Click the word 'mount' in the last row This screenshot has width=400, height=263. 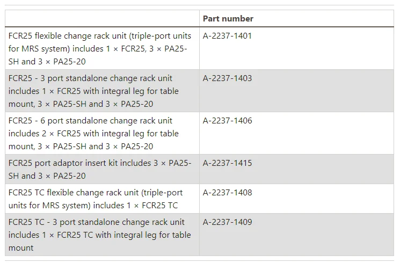click(21, 248)
